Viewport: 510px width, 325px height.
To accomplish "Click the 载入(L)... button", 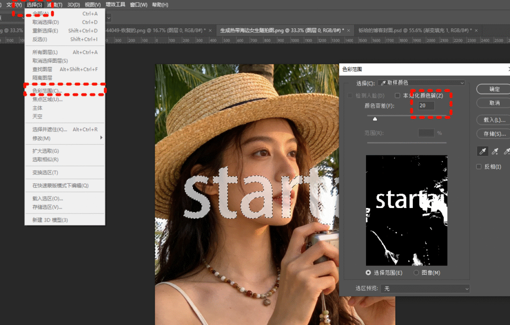I will (493, 120).
